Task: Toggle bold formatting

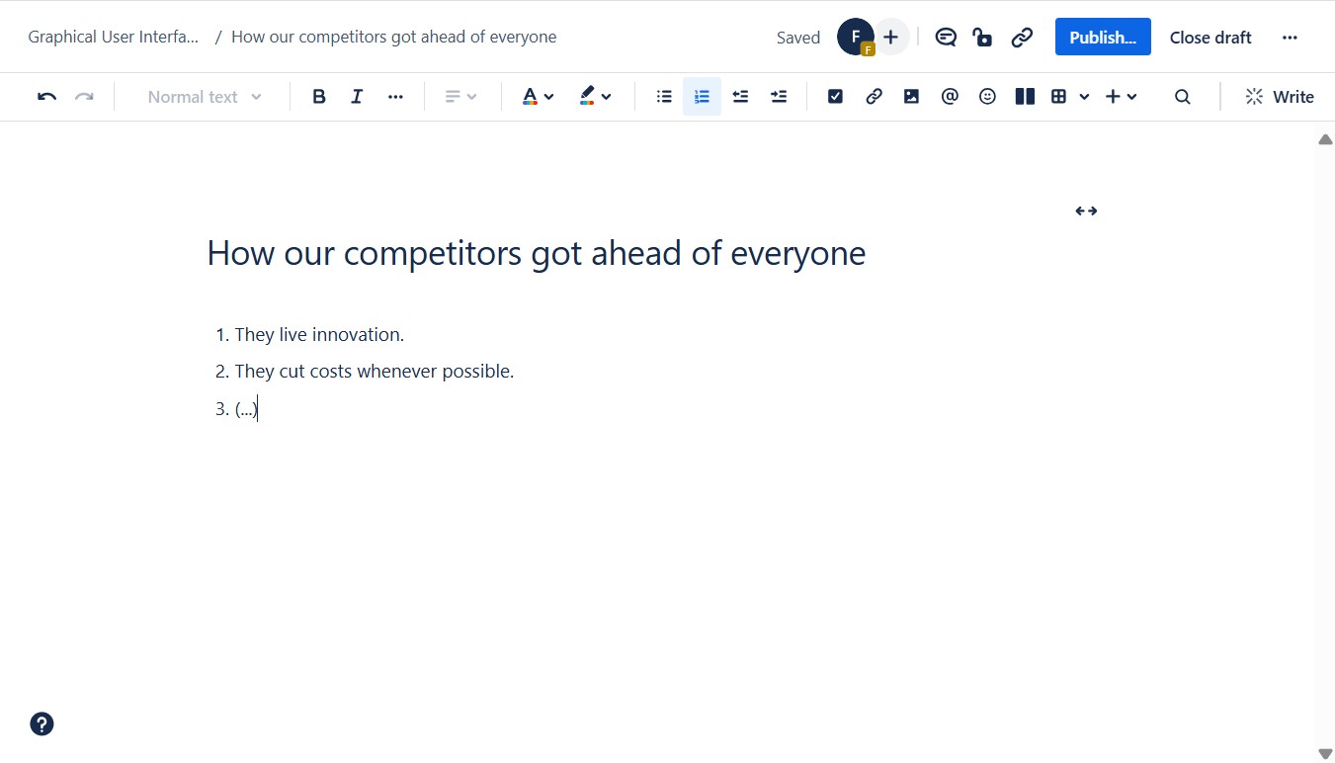Action: [x=318, y=97]
